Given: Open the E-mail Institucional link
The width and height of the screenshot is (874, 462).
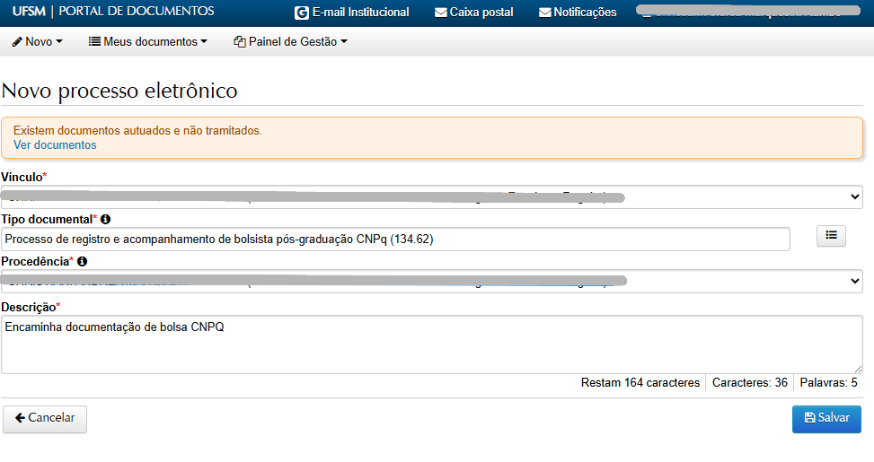Looking at the screenshot, I should (359, 13).
